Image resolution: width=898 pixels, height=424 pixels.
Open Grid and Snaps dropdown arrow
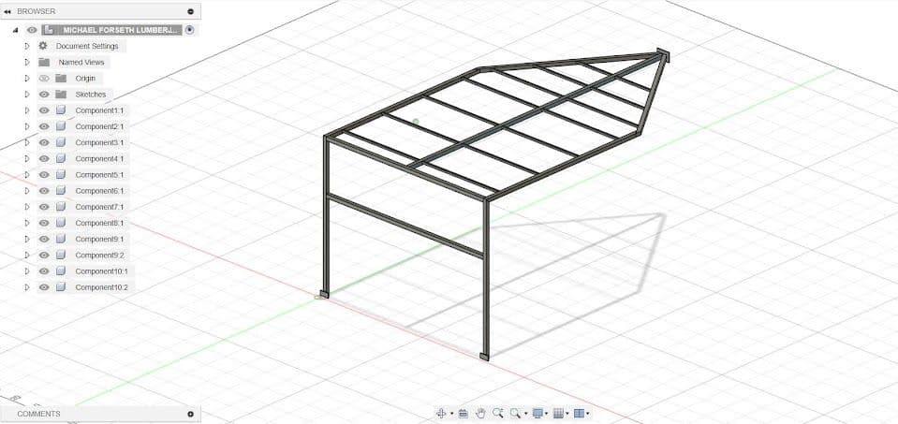[567, 414]
